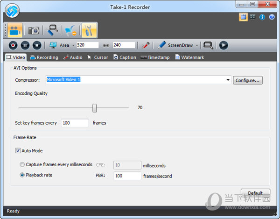This screenshot has width=280, height=219.
Task: Click the normal window view icon
Action: click(x=243, y=17)
